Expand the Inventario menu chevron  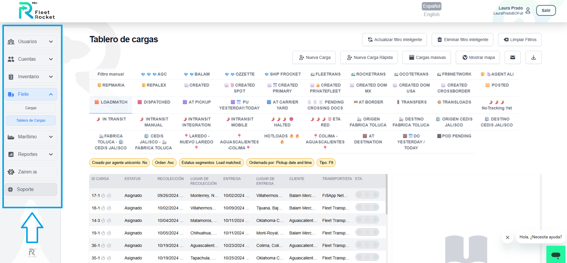tap(51, 77)
